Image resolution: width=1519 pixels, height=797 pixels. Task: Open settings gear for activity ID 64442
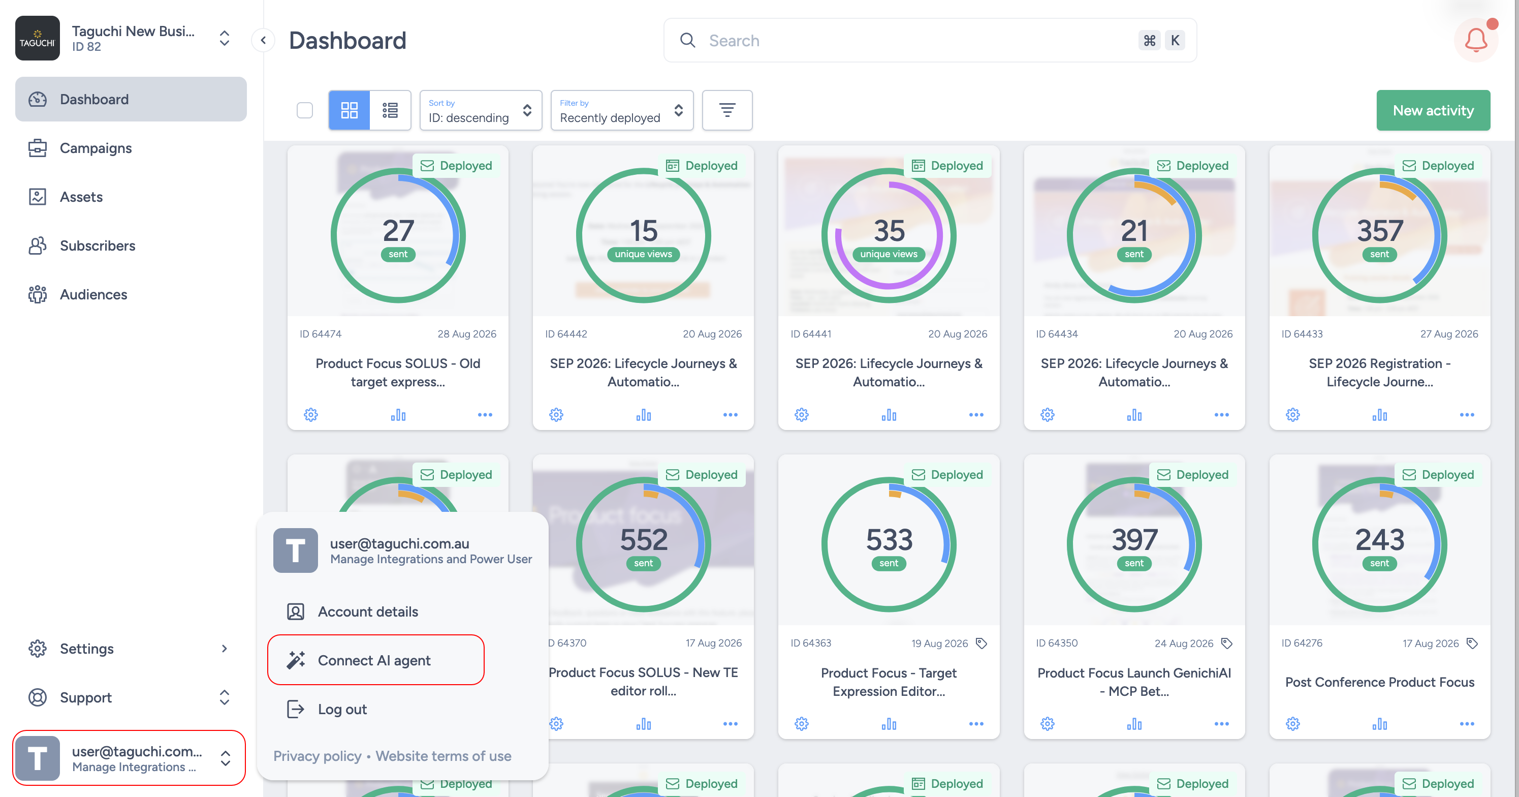coord(556,415)
